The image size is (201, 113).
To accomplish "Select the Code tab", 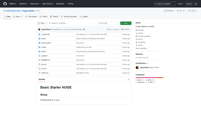I will click(7, 17).
